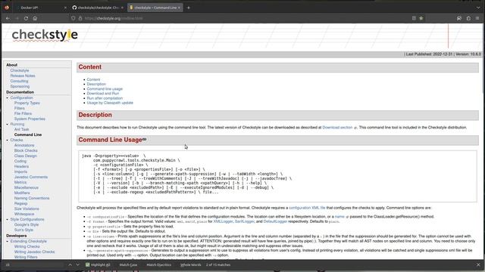The width and height of the screenshot is (485, 272).
Task: Collapse the Checks section in sidebar
Action: pos(8,140)
